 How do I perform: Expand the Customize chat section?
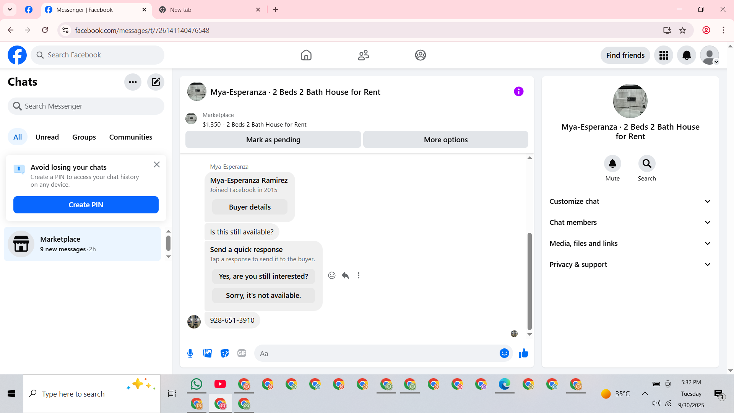(630, 202)
